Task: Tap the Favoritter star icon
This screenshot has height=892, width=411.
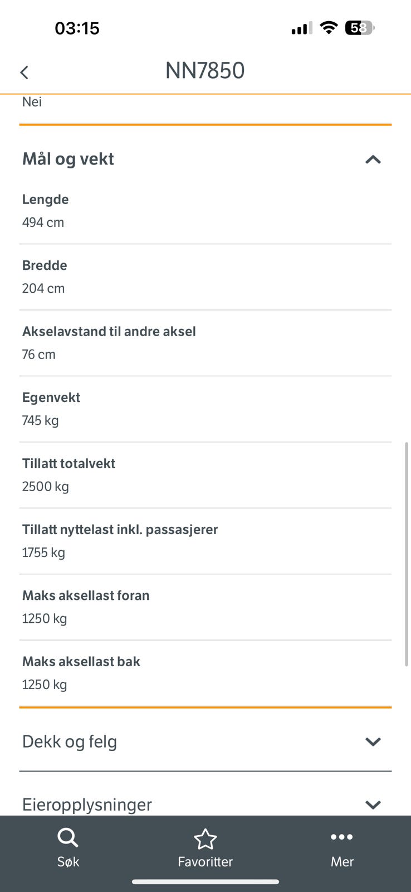Action: coord(205,839)
